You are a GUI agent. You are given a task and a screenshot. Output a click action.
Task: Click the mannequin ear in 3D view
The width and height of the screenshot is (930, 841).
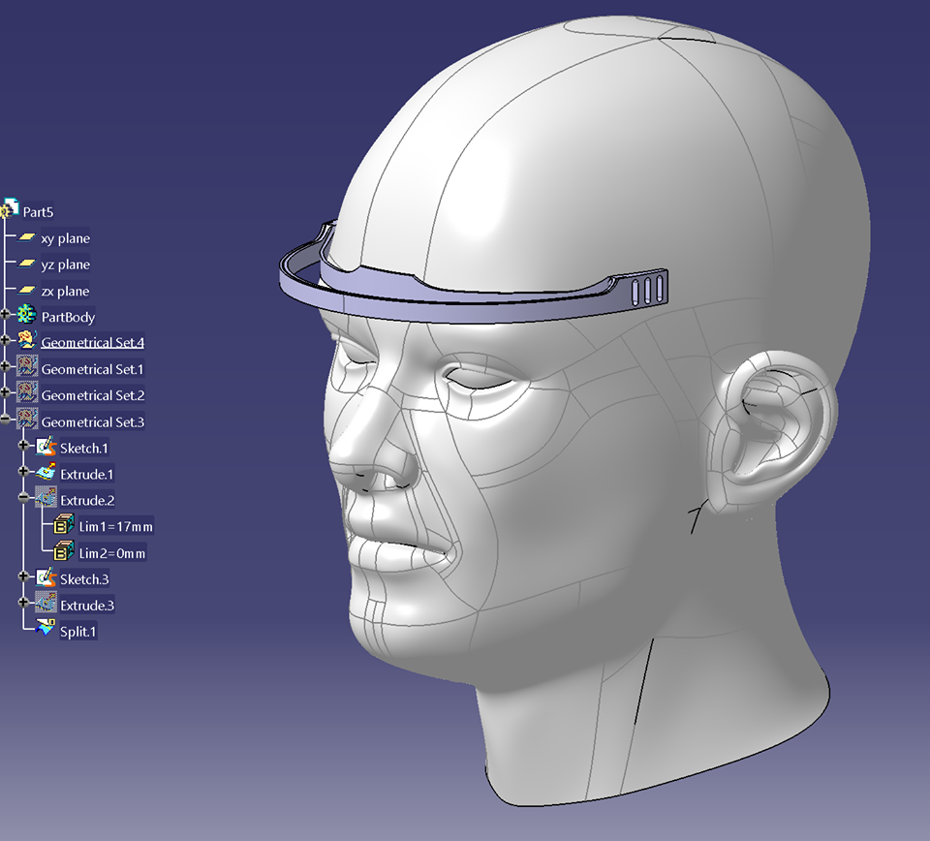click(x=771, y=430)
